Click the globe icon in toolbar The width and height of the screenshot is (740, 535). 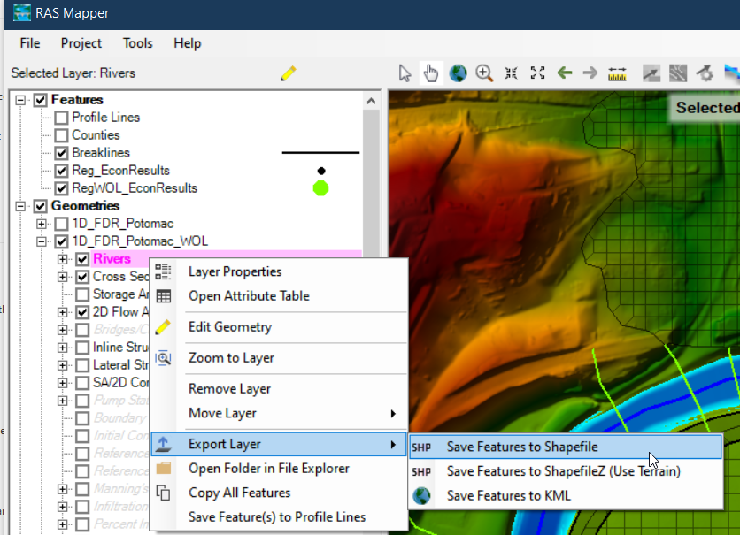[458, 73]
